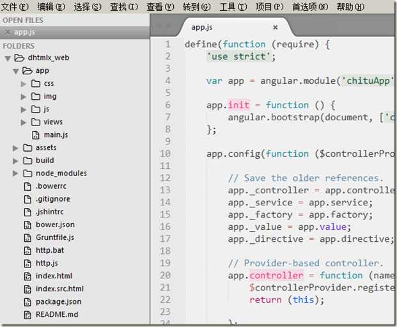Click the css folder icon
Screen dimensions: 397x327
click(36, 83)
